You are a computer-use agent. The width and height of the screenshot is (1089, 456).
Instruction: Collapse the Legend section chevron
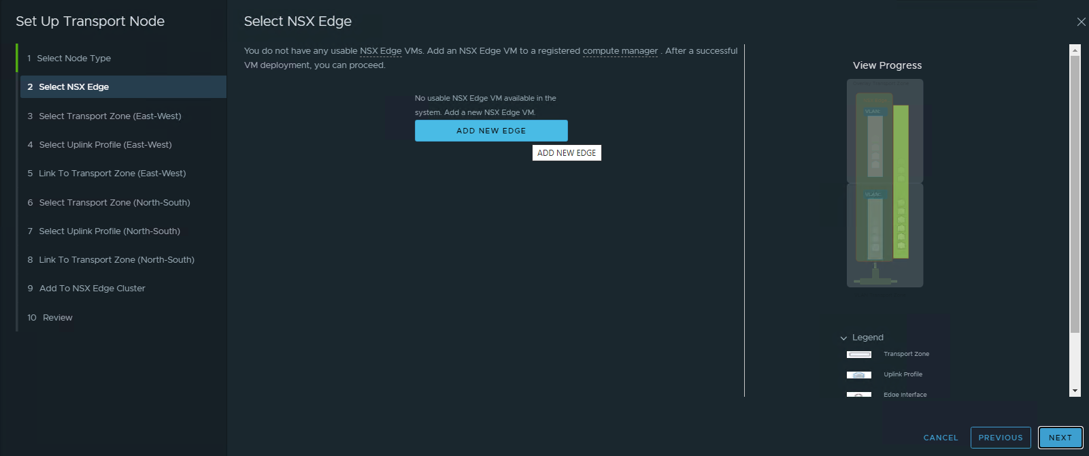(843, 338)
